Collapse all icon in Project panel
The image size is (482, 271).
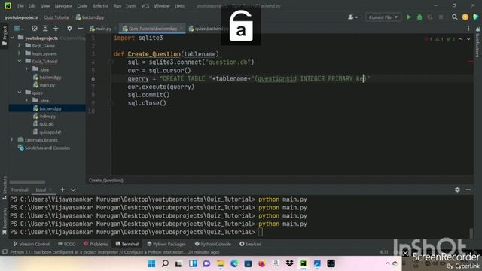56,29
